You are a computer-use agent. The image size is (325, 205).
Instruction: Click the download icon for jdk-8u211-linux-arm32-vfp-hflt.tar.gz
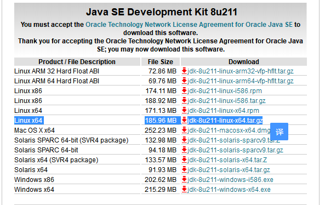[184, 71]
